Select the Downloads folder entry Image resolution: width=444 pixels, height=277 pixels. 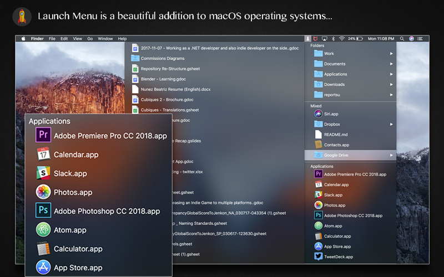coord(350,85)
